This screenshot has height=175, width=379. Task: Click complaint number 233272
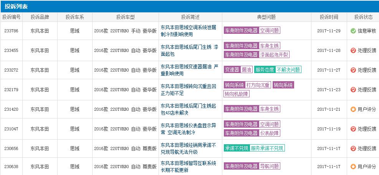(x=12, y=70)
